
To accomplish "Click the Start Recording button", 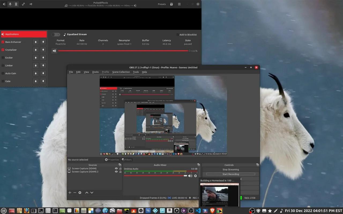I will point(230,174).
